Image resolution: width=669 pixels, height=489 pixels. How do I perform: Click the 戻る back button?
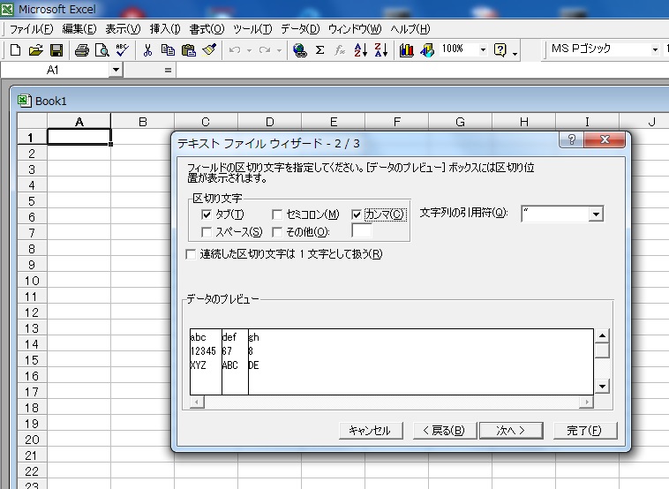444,431
